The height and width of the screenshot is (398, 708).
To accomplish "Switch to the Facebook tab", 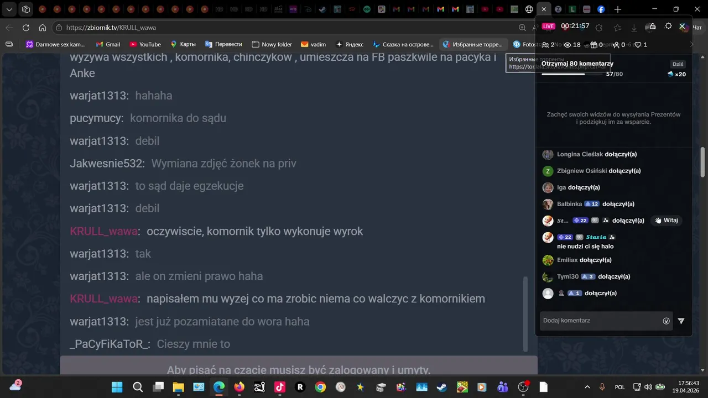I will (601, 9).
